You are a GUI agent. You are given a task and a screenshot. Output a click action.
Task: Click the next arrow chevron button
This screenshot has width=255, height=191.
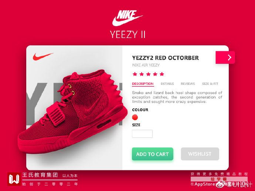225,58
